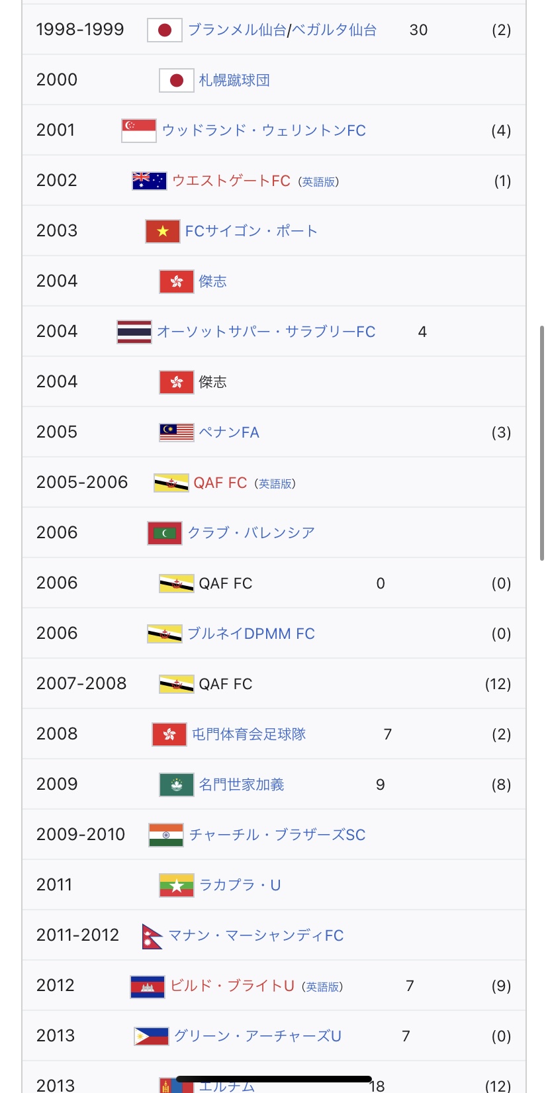Click Myanmar flag beside ラカプラ・U

177,885
